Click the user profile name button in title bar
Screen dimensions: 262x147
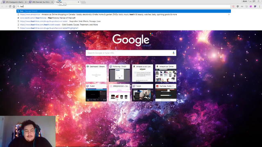[x=245, y=1]
